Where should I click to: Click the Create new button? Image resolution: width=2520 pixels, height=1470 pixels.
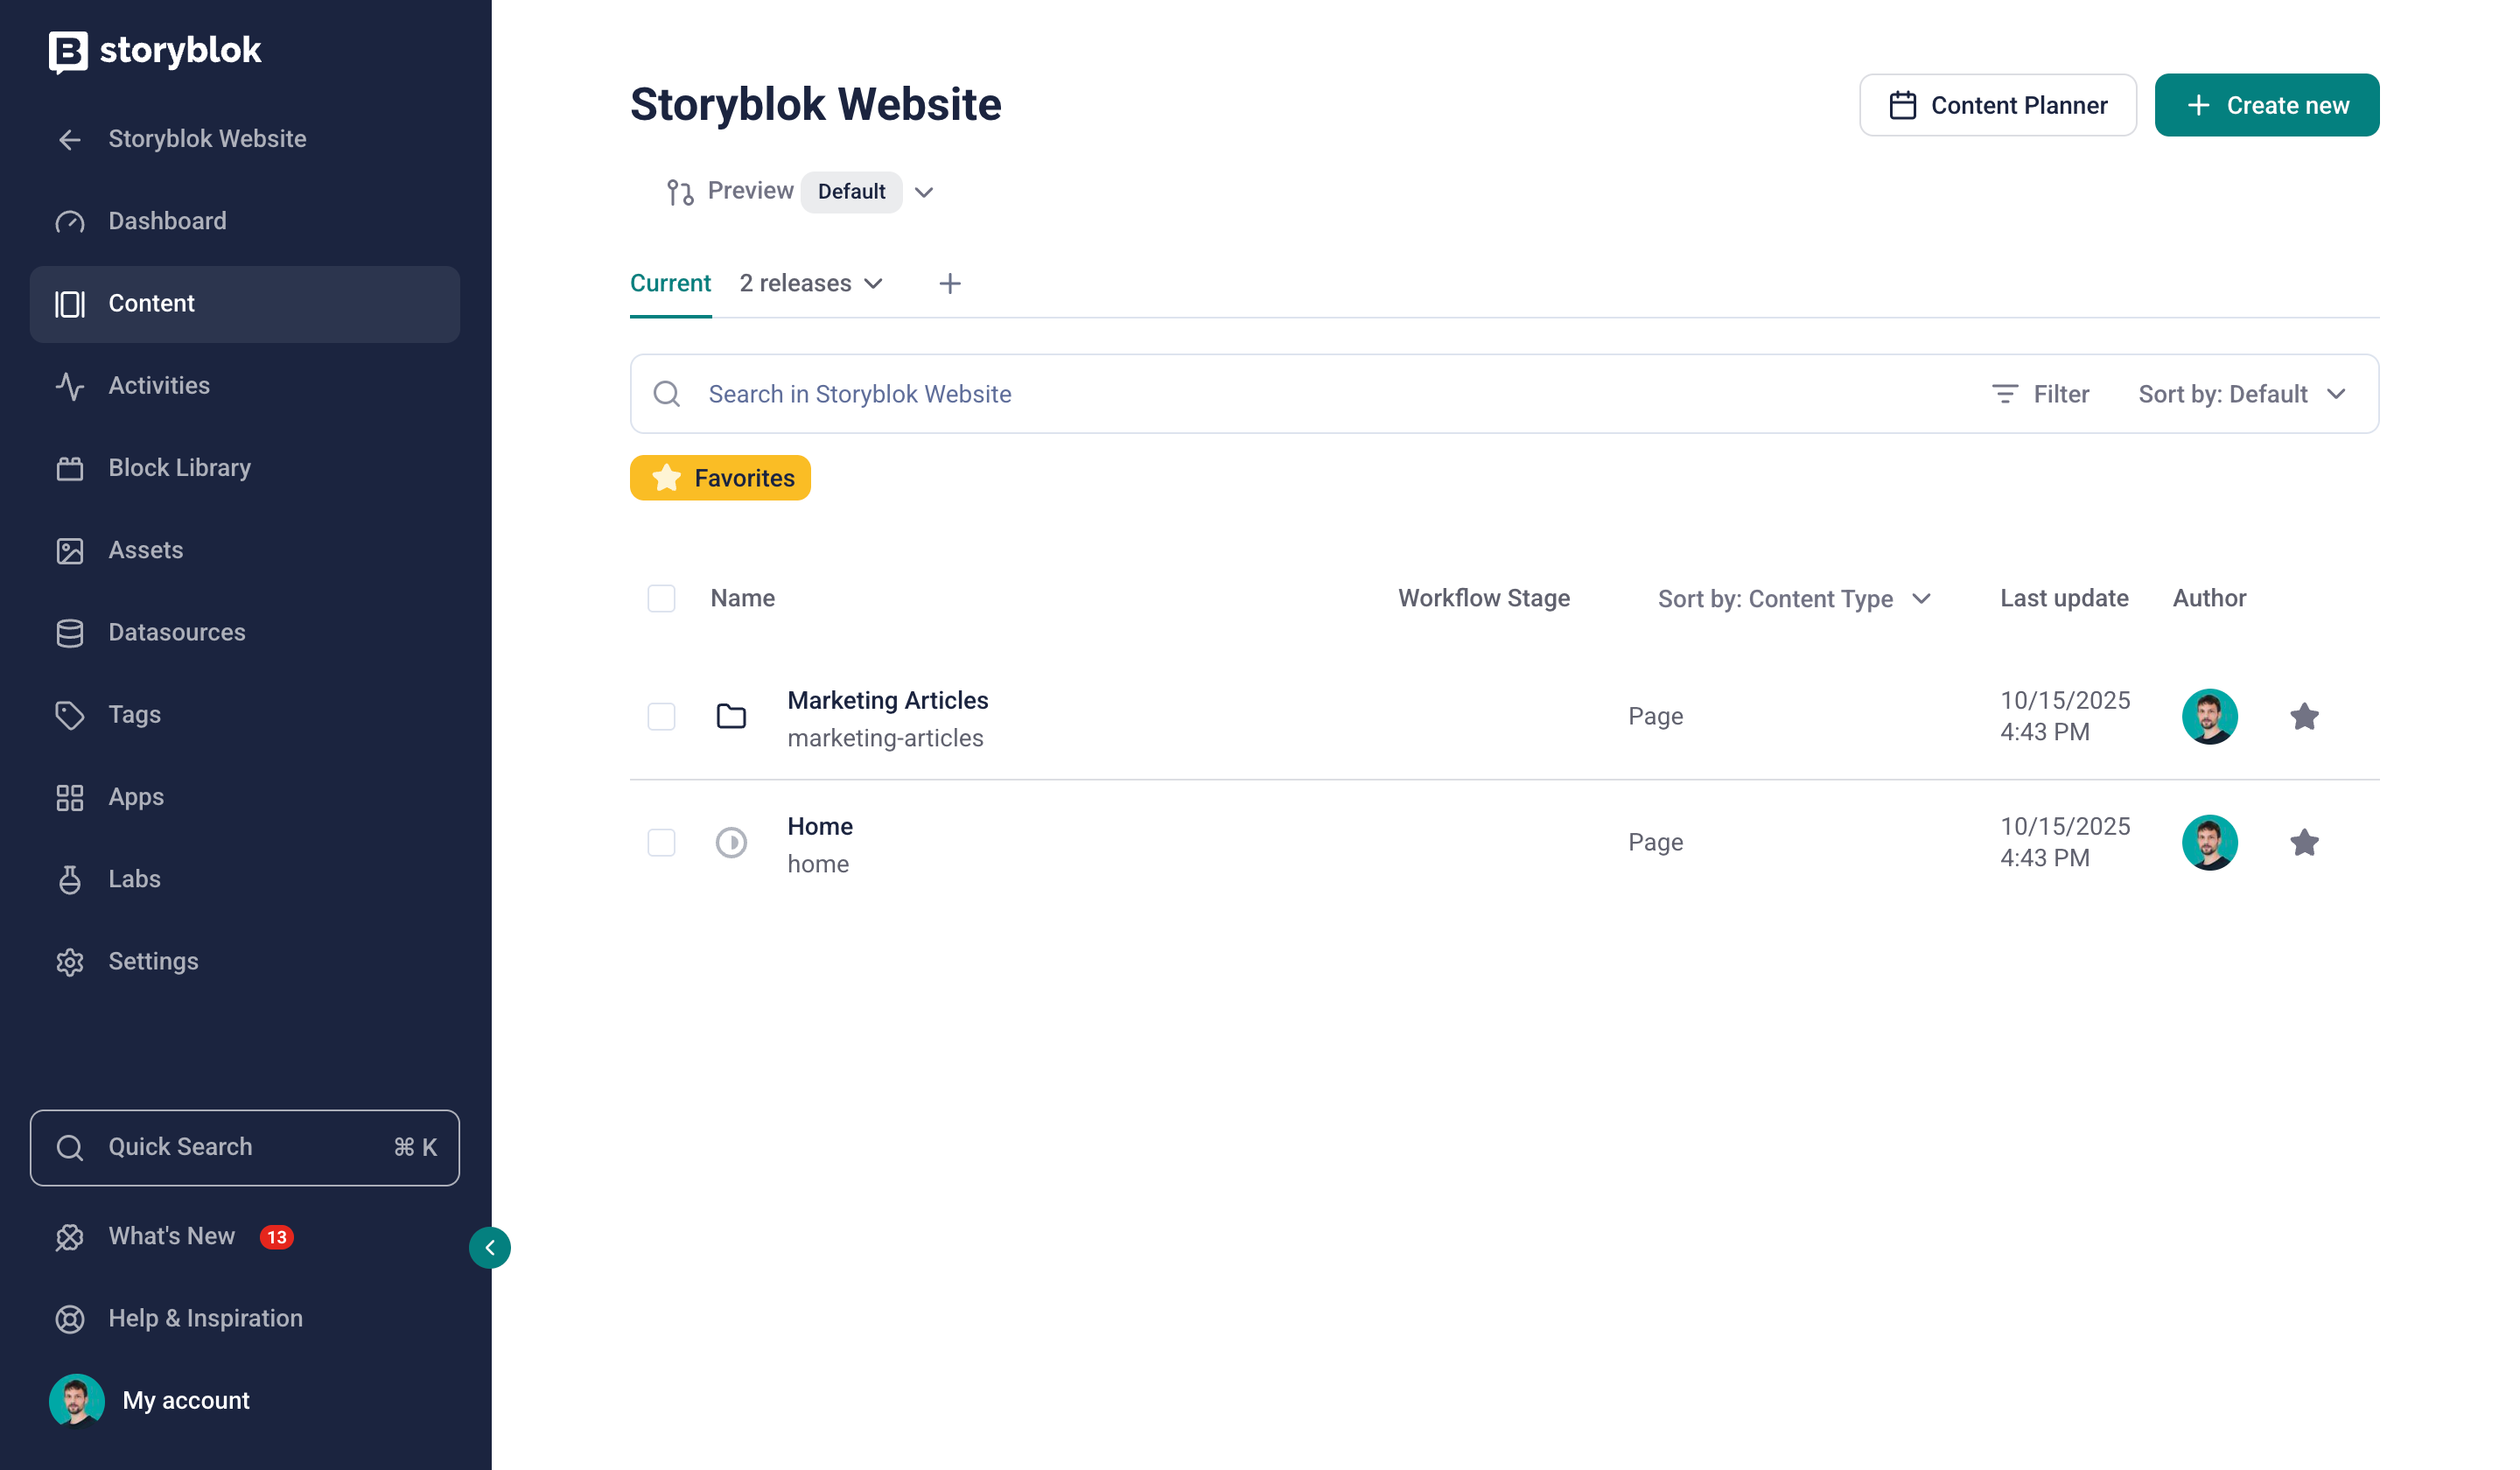click(x=2266, y=105)
